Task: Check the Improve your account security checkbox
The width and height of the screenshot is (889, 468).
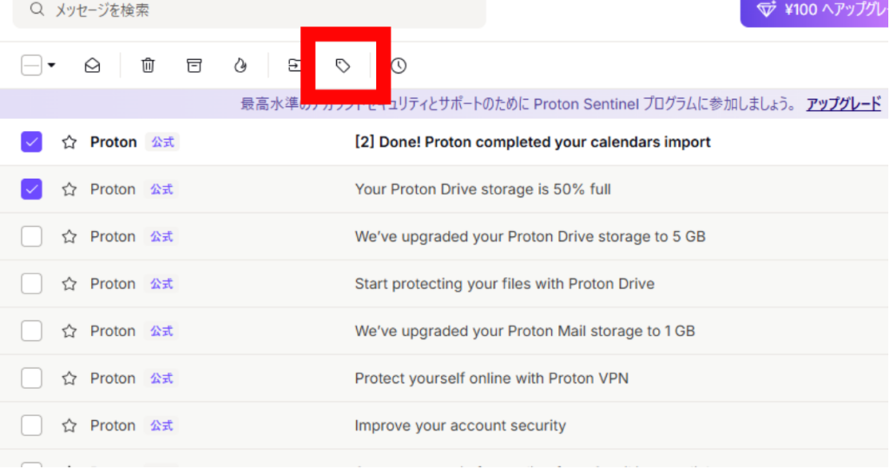Action: (31, 425)
